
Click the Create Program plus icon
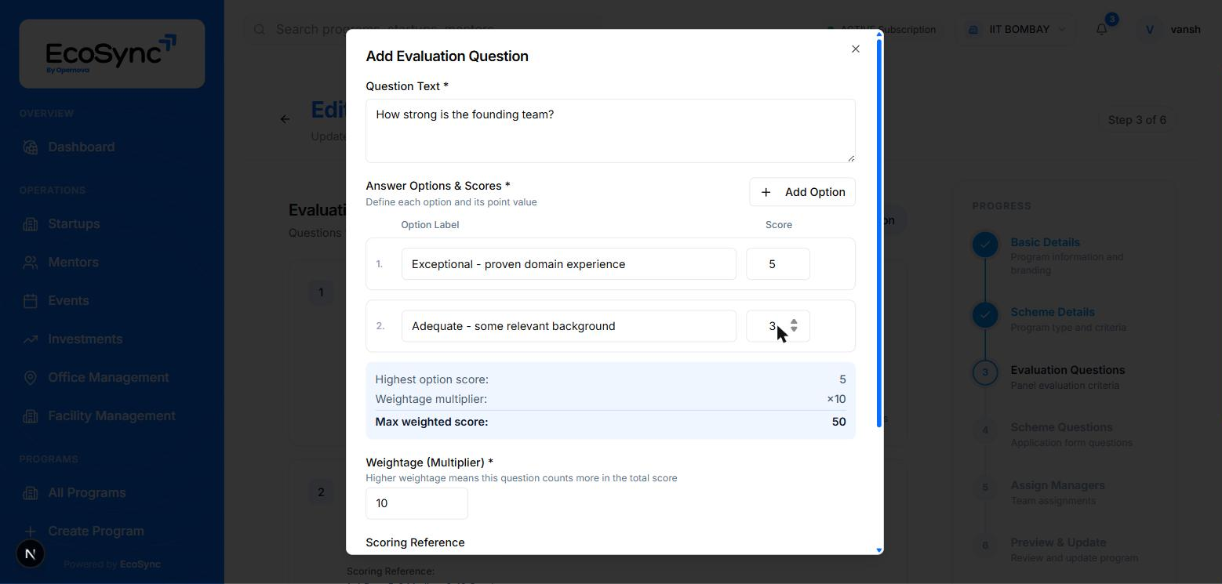[31, 531]
